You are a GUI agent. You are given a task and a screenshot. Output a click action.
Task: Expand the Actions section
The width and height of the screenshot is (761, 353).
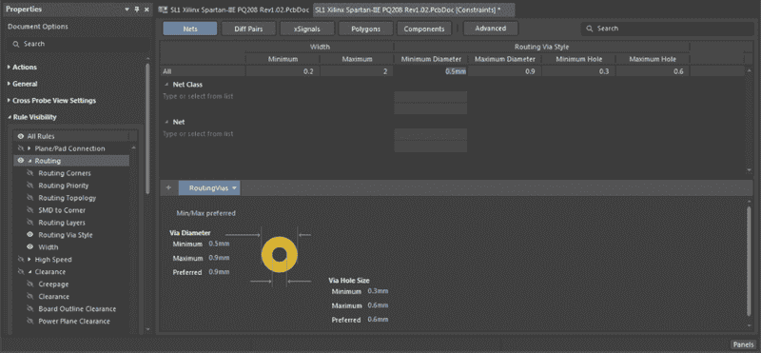pyautogui.click(x=10, y=67)
